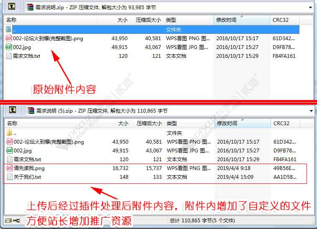Click size 16,732 of 请先读我.png
This screenshot has width=317, height=229.
(x=120, y=168)
